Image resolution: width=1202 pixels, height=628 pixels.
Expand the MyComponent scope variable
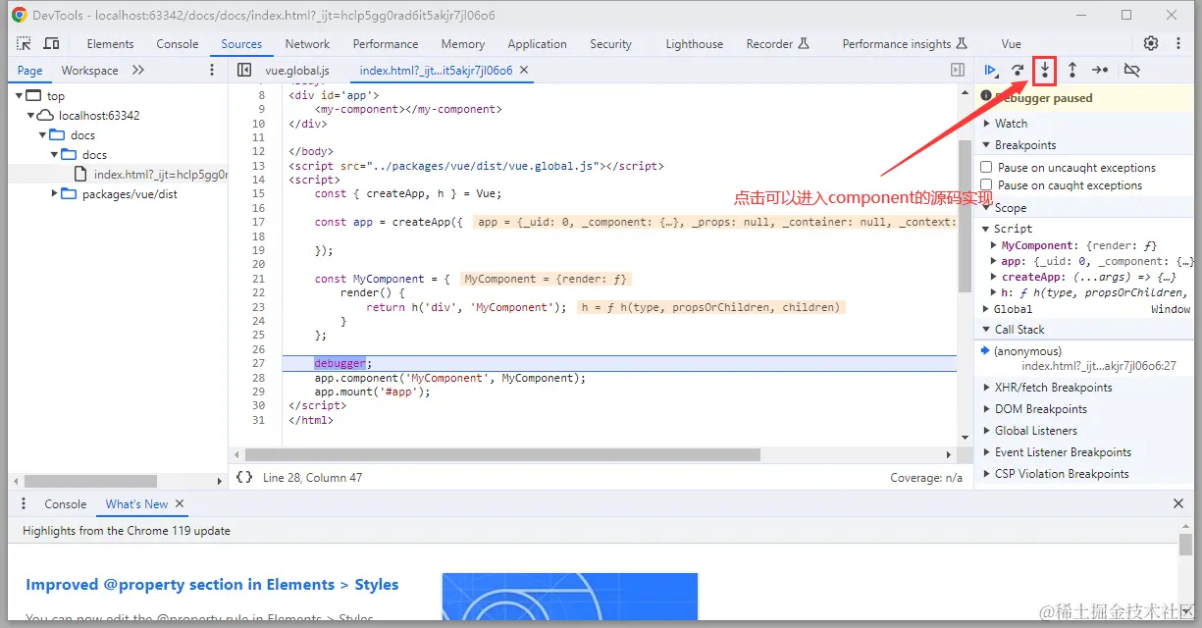tap(994, 246)
